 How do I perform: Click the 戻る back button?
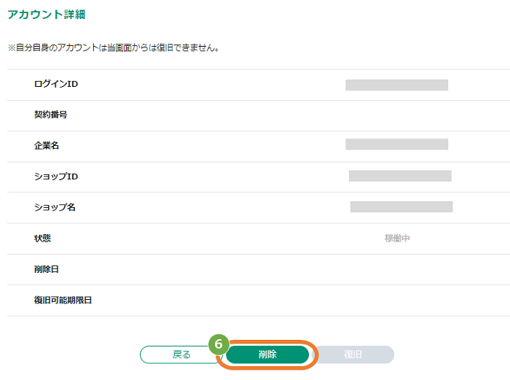(x=181, y=354)
